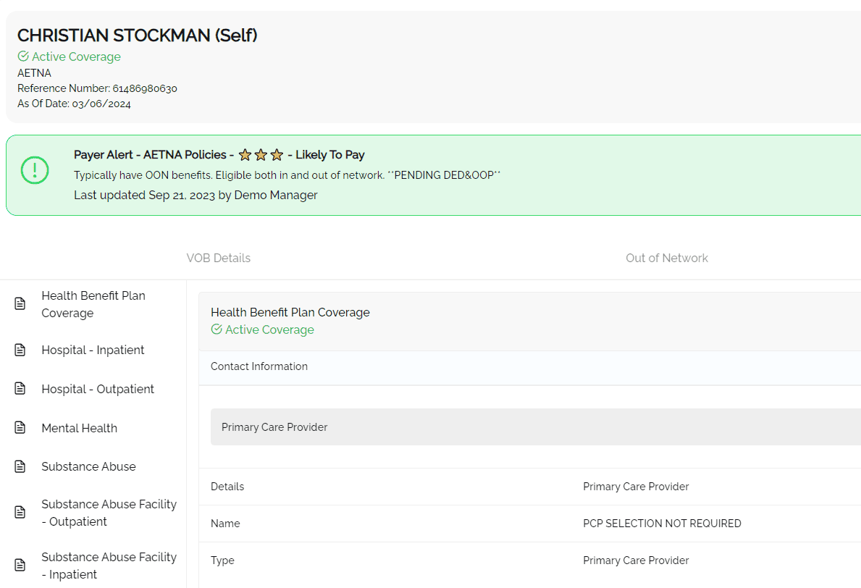Click document icon beside Mental Health
This screenshot has width=861, height=588.
[20, 428]
